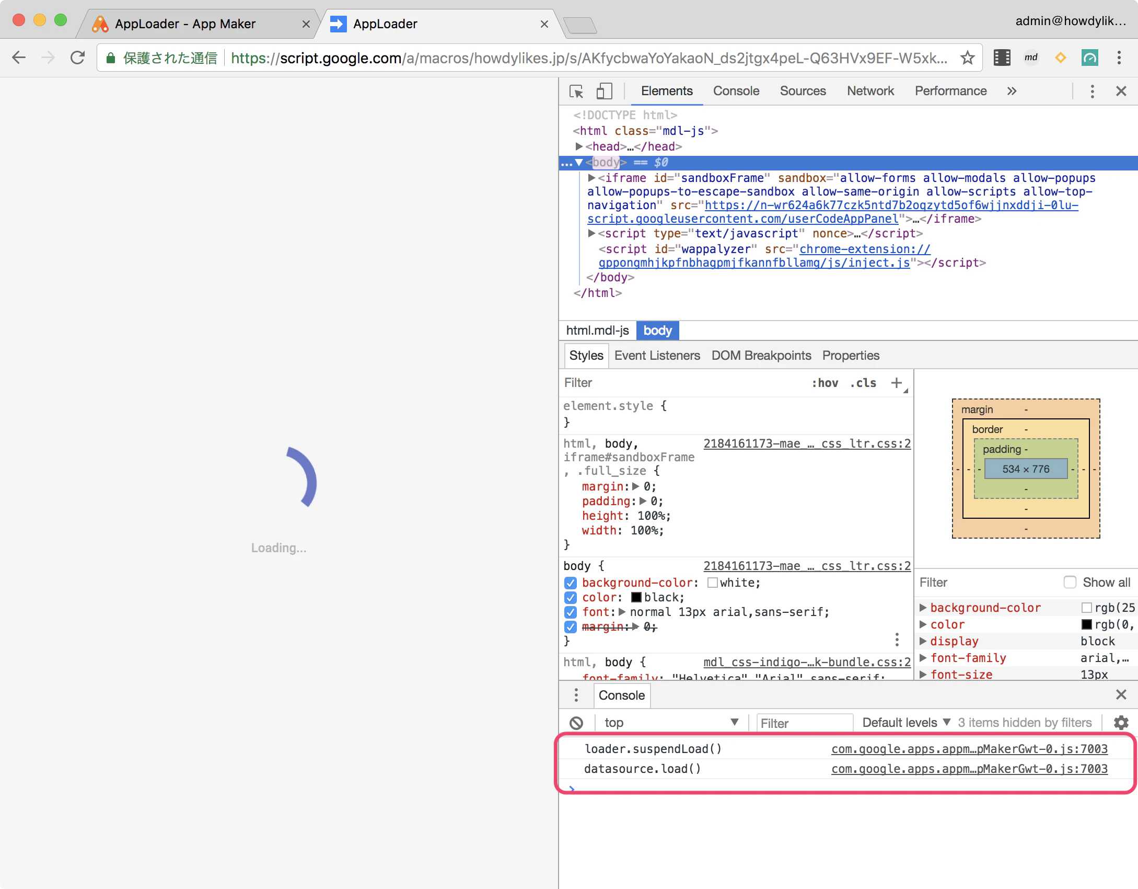Uncheck the background-color property checkbox
Screen dimensions: 1138x889
(x=571, y=583)
